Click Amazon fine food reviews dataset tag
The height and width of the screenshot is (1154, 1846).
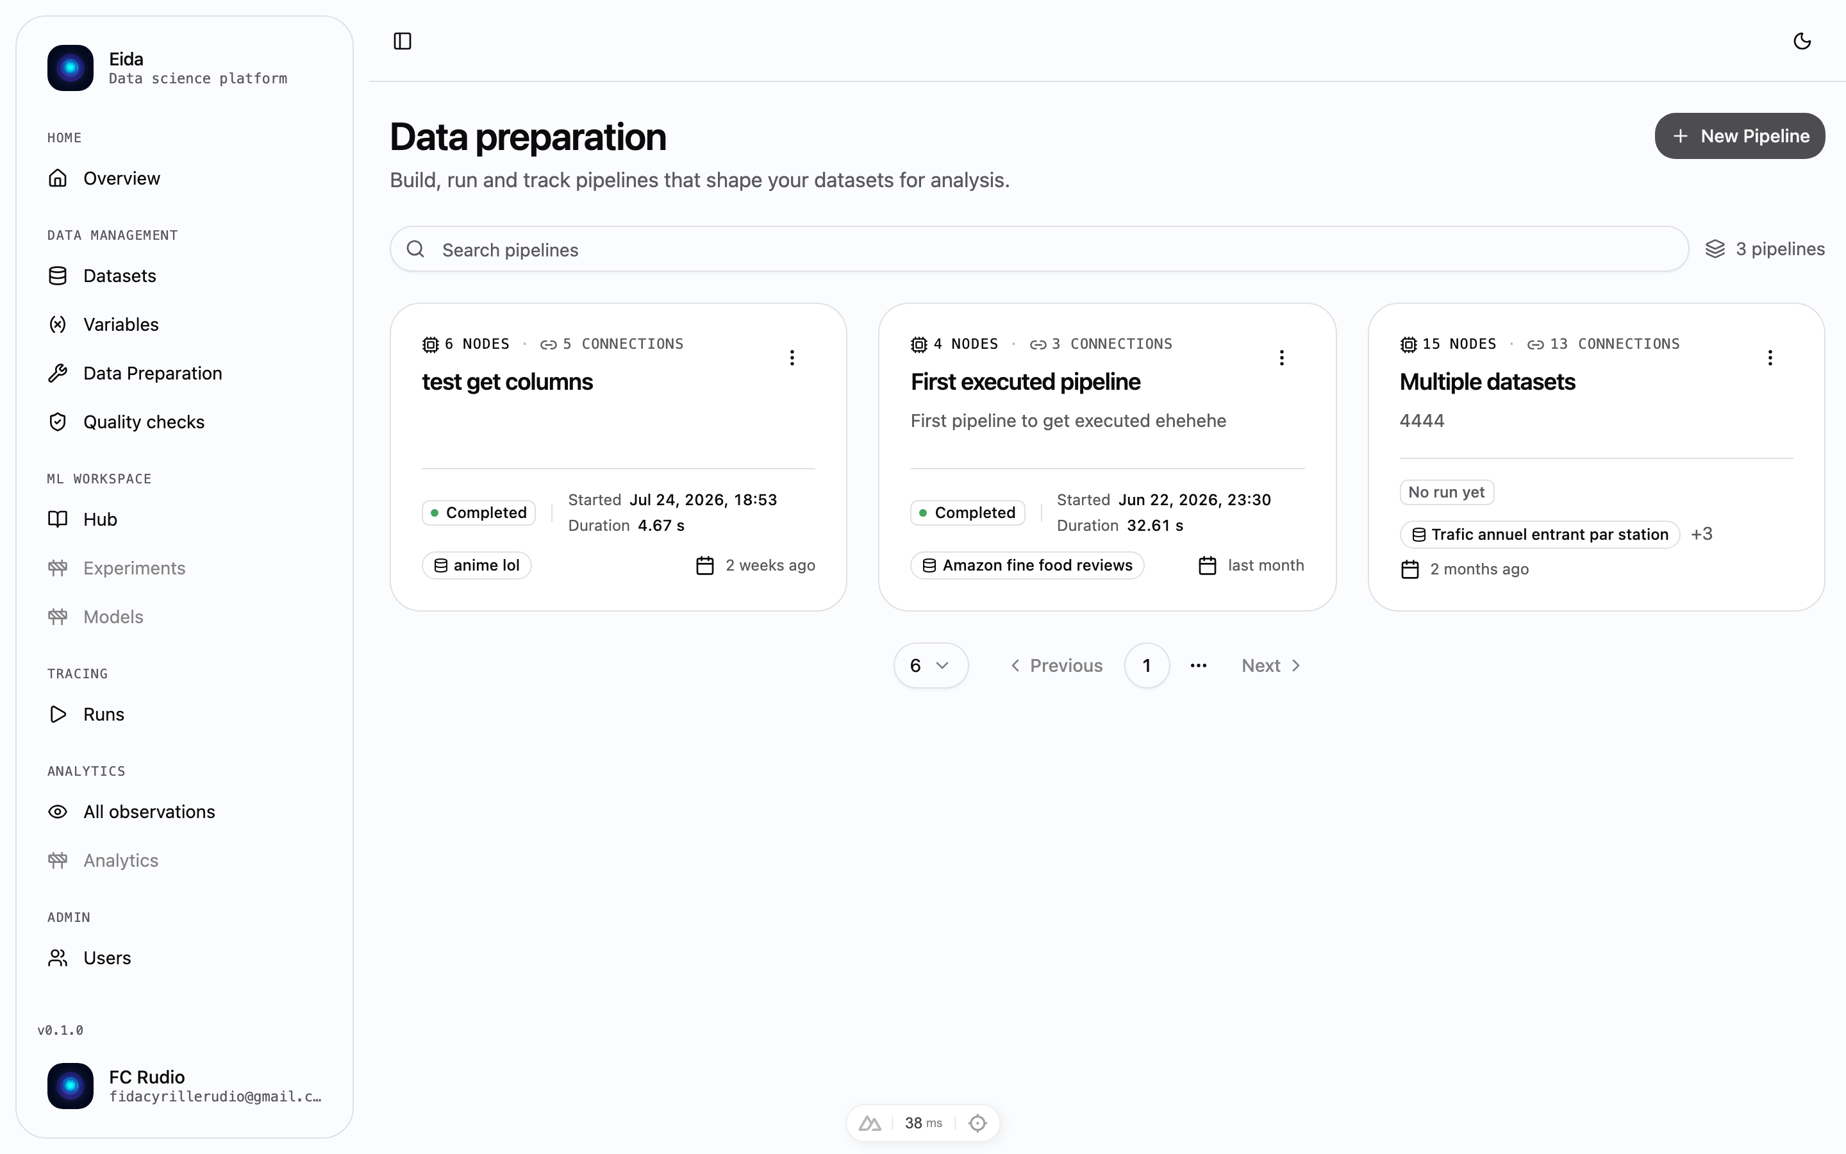click(1027, 565)
